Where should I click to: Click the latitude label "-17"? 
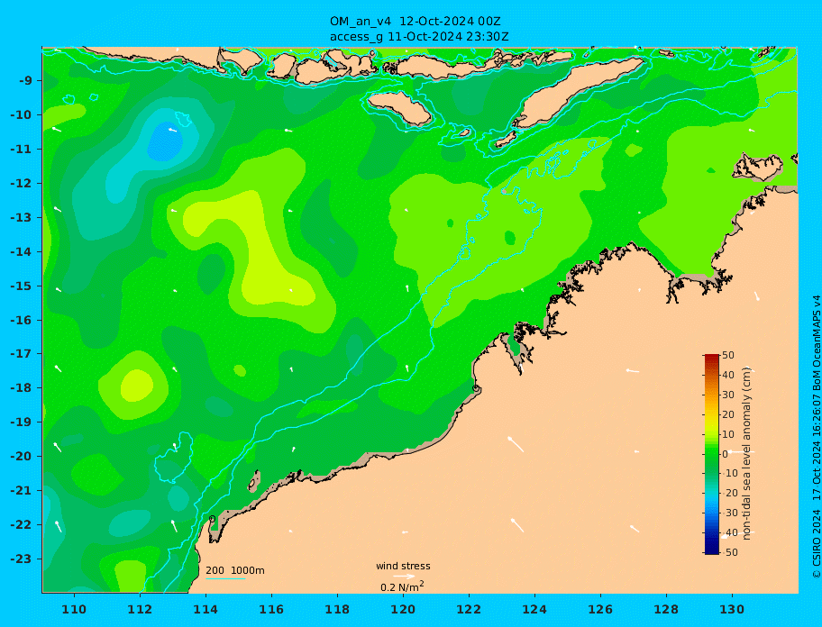[22, 354]
